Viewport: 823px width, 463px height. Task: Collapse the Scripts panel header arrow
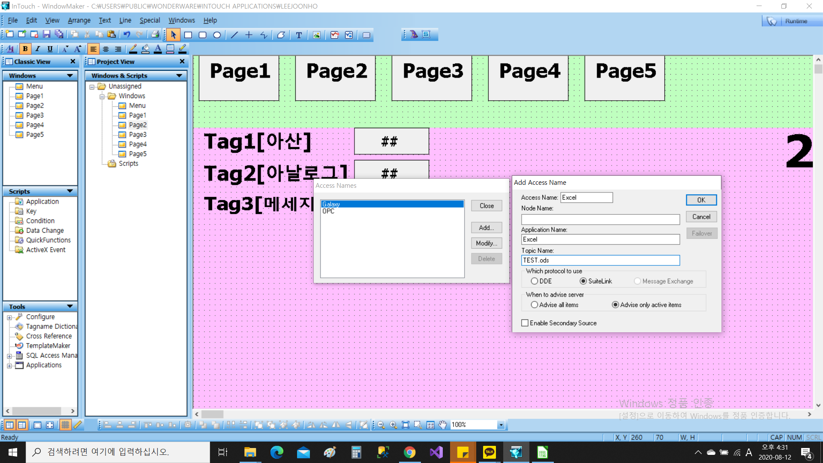pos(70,191)
